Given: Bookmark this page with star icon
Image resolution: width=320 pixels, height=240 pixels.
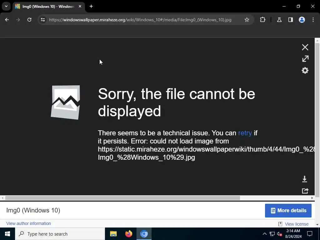Looking at the screenshot, I should tap(247, 20).
